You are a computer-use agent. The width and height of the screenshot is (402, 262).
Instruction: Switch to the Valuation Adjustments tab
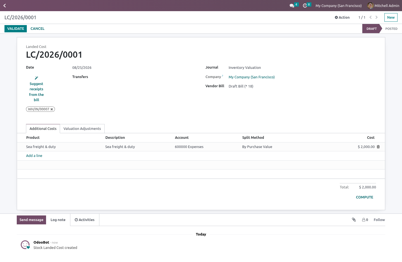(x=82, y=128)
